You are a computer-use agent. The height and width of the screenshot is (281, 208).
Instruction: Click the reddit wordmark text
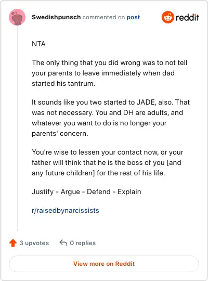pos(187,17)
